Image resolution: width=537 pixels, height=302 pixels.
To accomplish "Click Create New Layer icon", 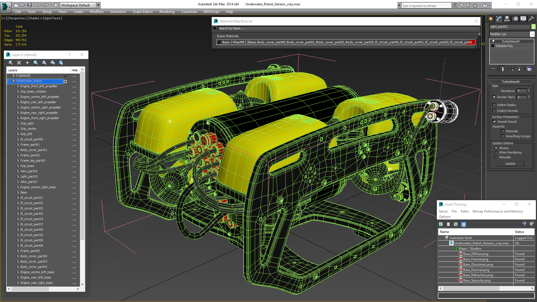I will (x=11, y=63).
